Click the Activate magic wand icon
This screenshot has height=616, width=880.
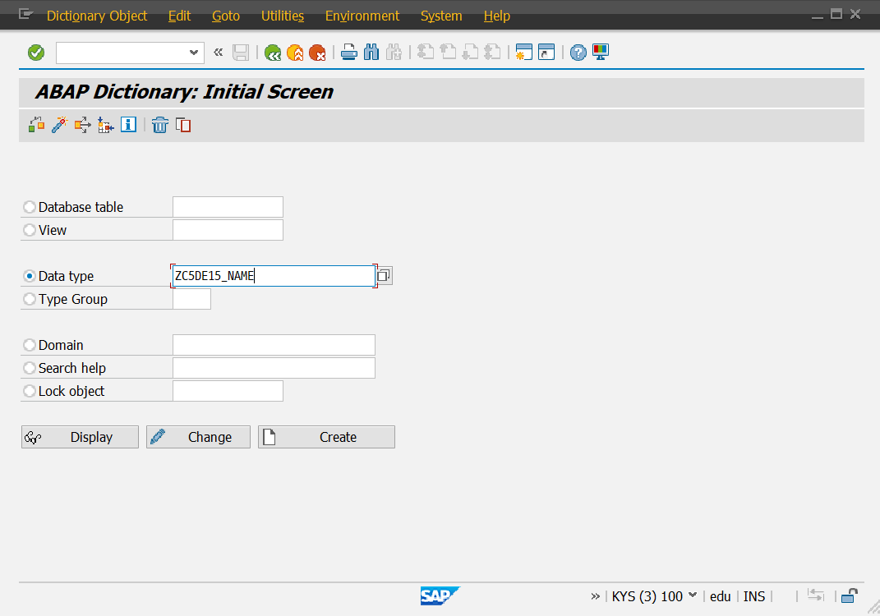(x=59, y=125)
